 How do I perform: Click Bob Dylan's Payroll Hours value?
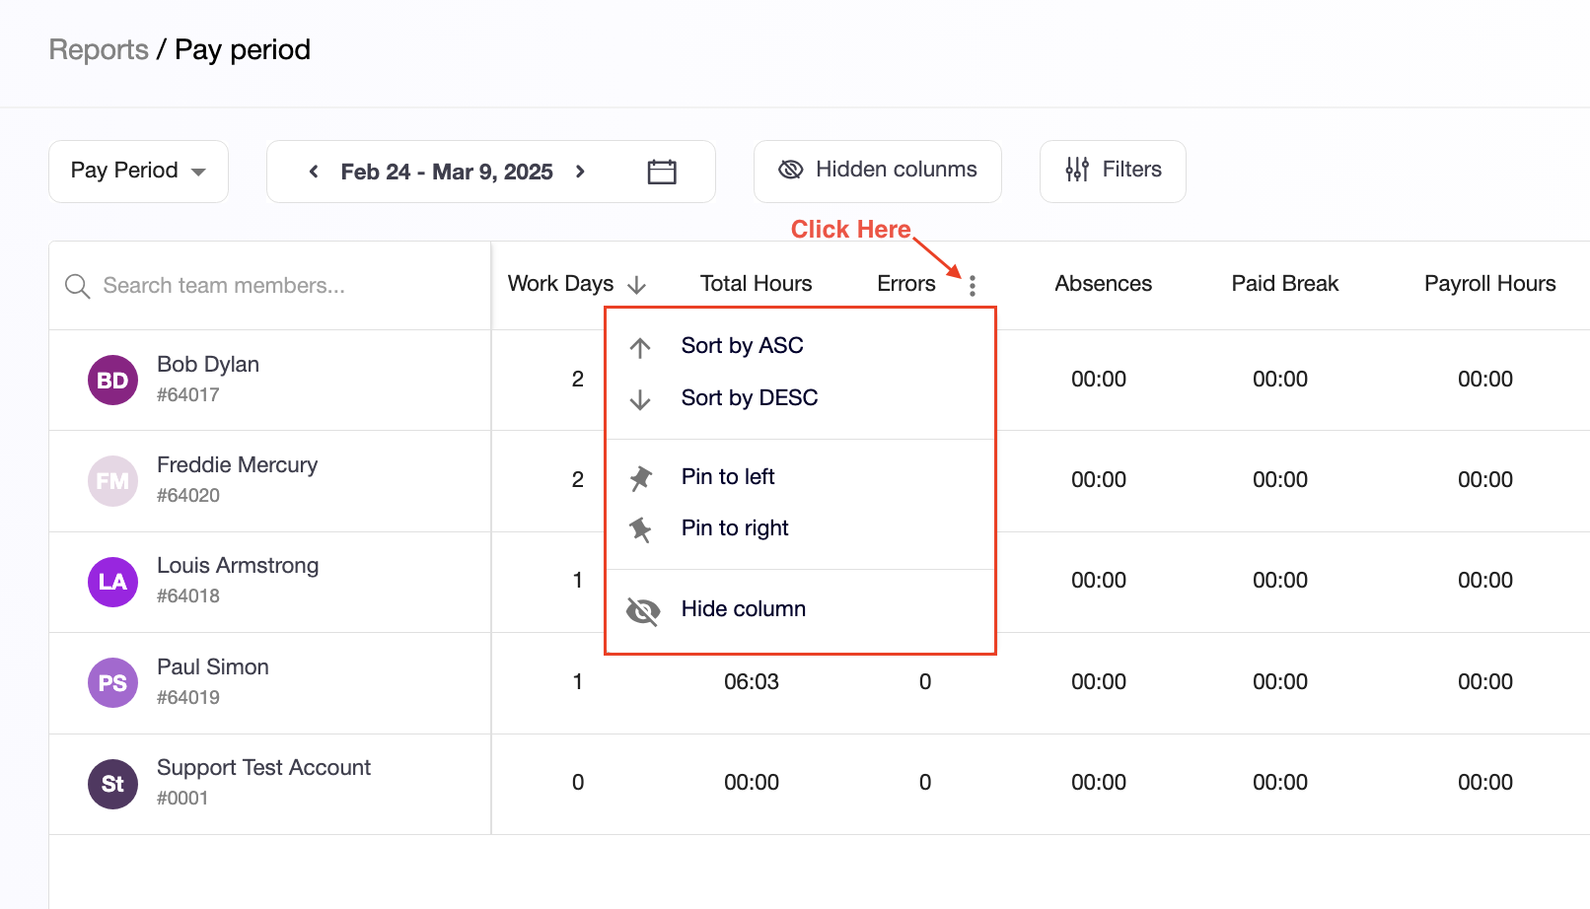pos(1485,380)
